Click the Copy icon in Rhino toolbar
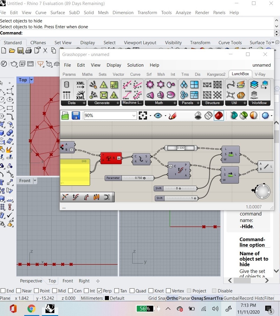The width and height of the screenshot is (280, 316). (53, 50)
